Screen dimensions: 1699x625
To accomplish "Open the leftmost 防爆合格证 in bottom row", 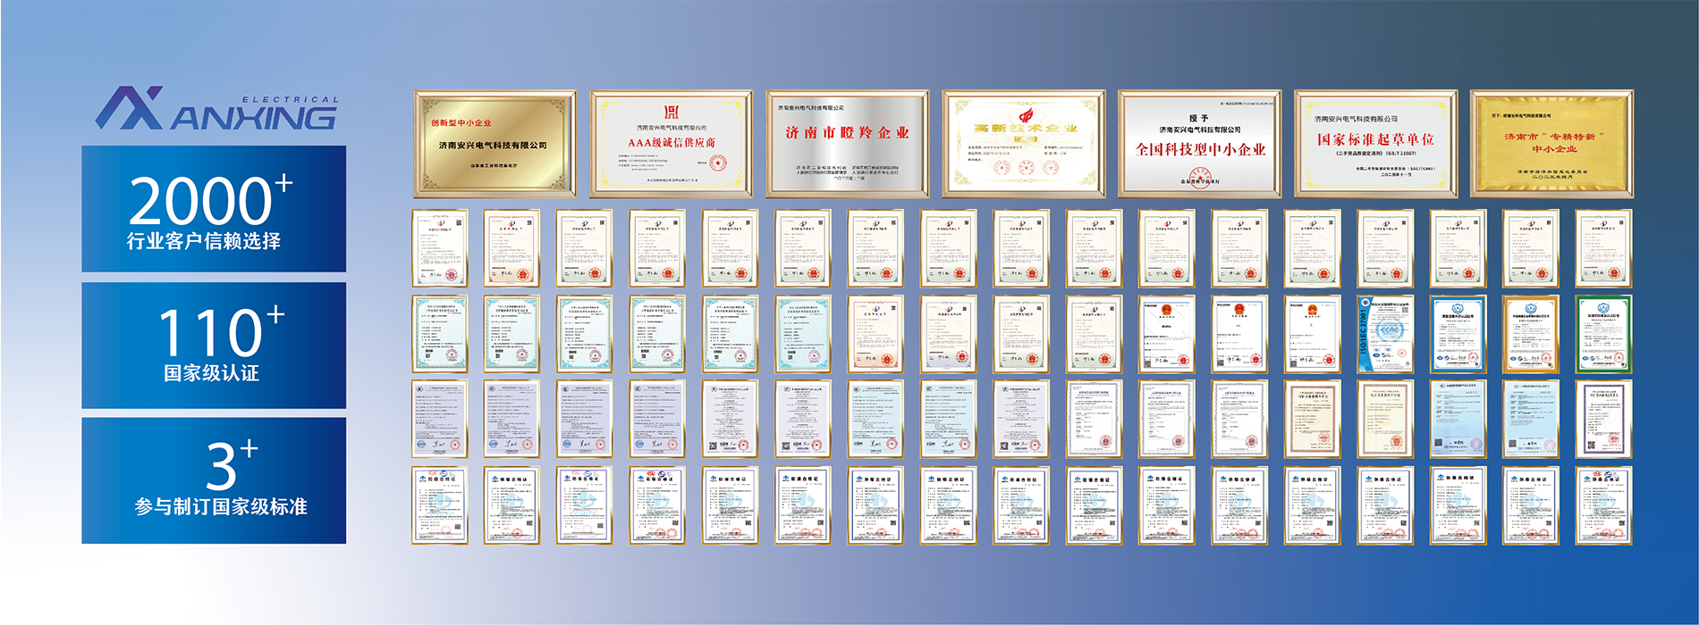I will 439,505.
